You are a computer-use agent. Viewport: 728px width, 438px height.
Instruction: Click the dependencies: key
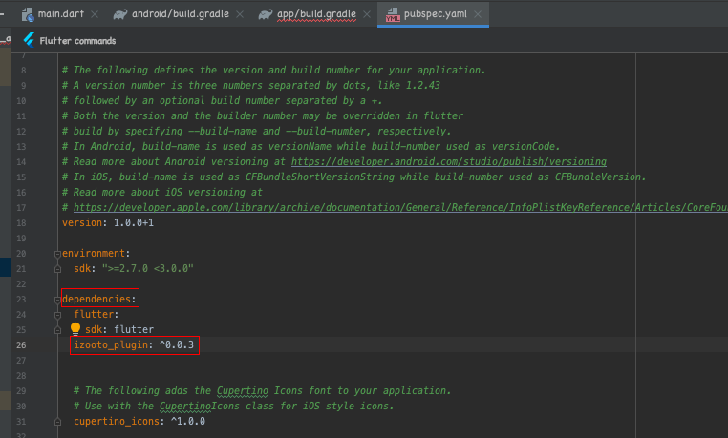pyautogui.click(x=99, y=299)
